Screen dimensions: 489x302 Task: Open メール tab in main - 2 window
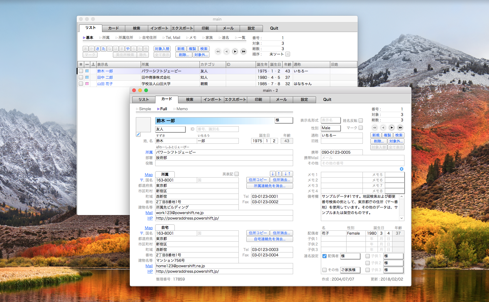[x=281, y=100]
